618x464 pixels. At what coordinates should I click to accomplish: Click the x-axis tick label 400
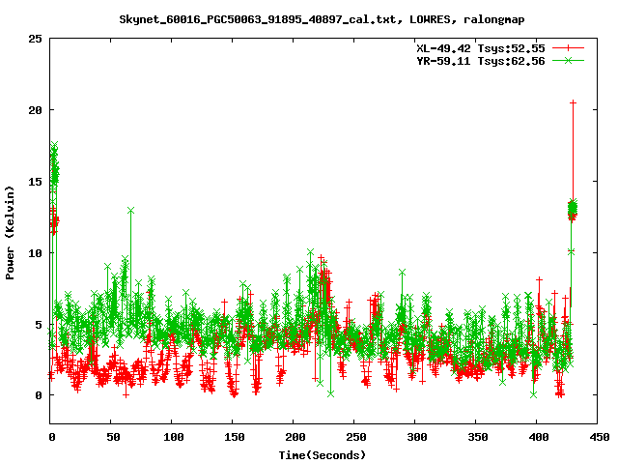[539, 437]
